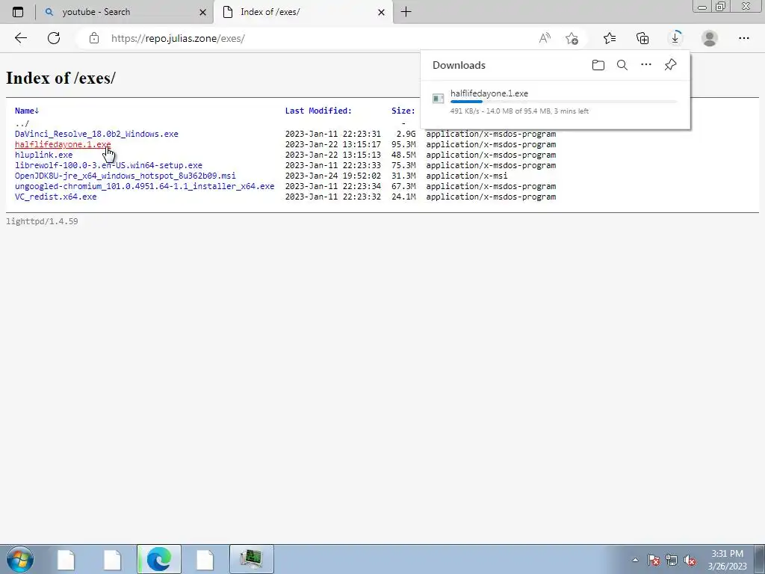Download ungoogled-chromium installer exe
This screenshot has width=765, height=574.
click(144, 186)
